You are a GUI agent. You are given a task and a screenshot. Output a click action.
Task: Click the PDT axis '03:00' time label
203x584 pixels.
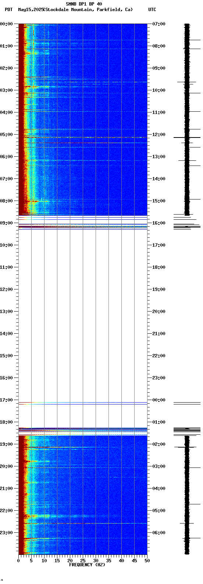click(x=6, y=90)
